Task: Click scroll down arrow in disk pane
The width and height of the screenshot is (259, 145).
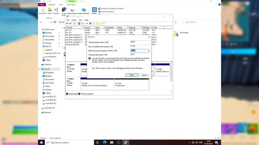Action: click(171, 91)
